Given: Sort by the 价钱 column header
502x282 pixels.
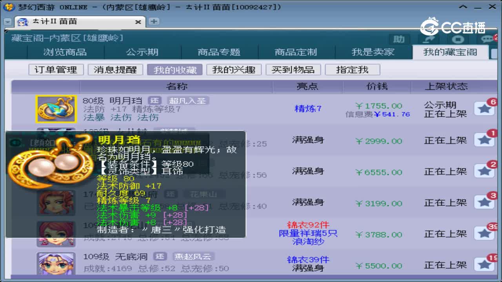Looking at the screenshot, I should click(x=377, y=86).
